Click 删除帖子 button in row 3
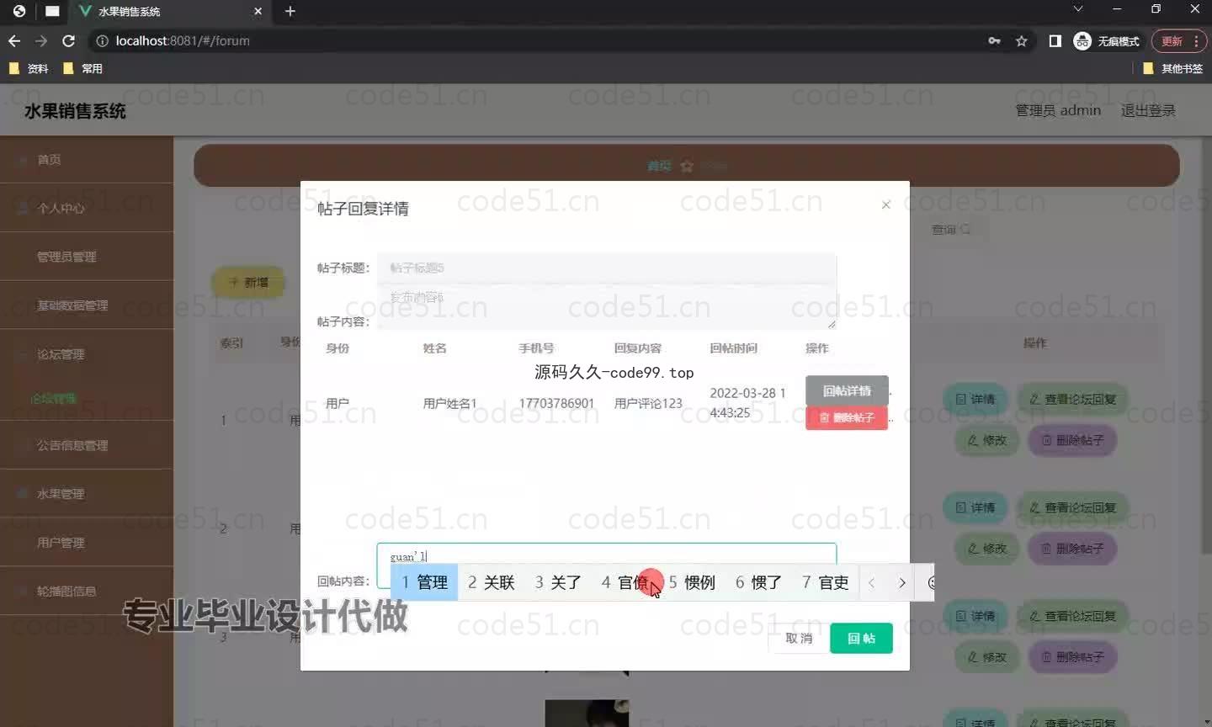The height and width of the screenshot is (727, 1212). (x=1072, y=657)
